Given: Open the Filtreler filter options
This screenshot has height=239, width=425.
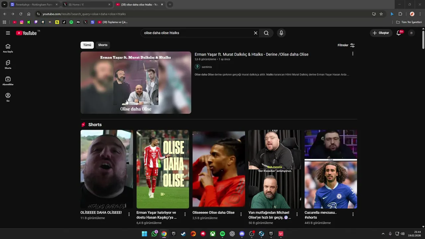Looking at the screenshot, I should coord(346,45).
